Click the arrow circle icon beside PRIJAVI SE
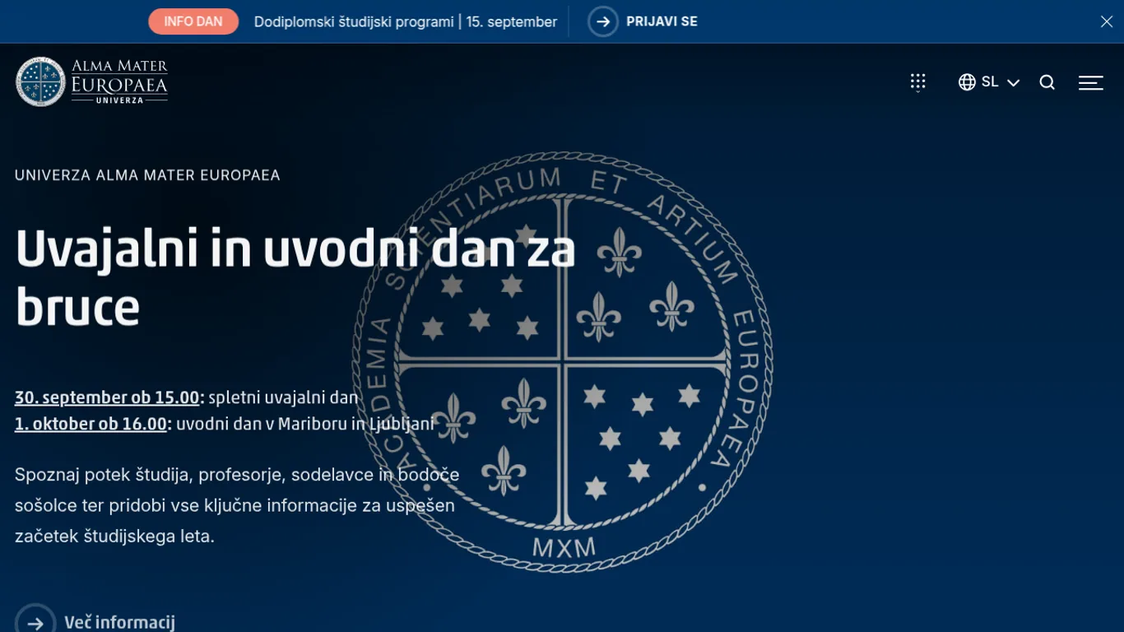The width and height of the screenshot is (1124, 632). [x=603, y=21]
